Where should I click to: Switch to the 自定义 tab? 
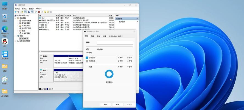(x=120, y=36)
